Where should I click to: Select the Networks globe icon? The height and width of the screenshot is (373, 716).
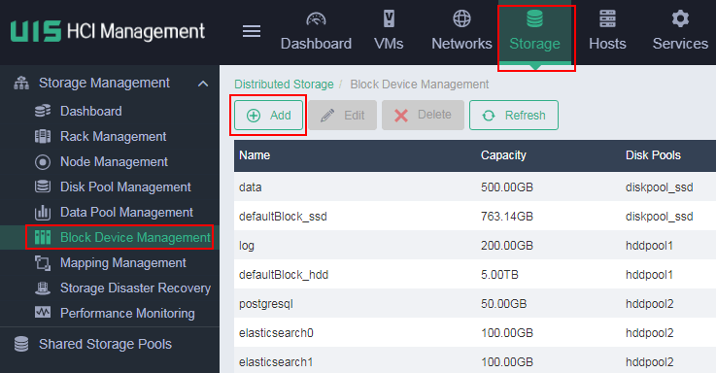click(461, 18)
